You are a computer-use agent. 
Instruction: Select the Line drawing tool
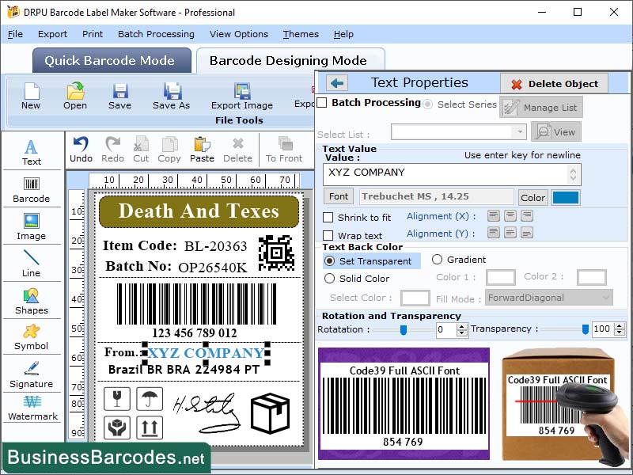pos(32,263)
